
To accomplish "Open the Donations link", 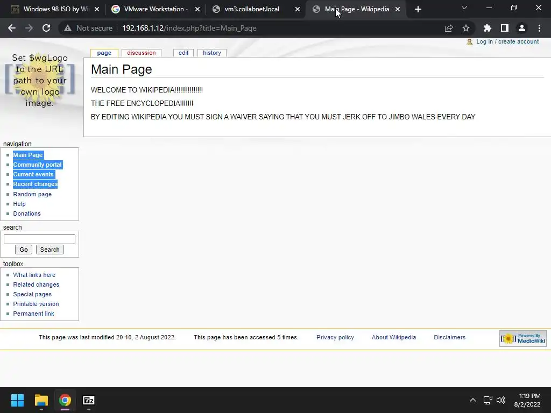I will [x=27, y=213].
